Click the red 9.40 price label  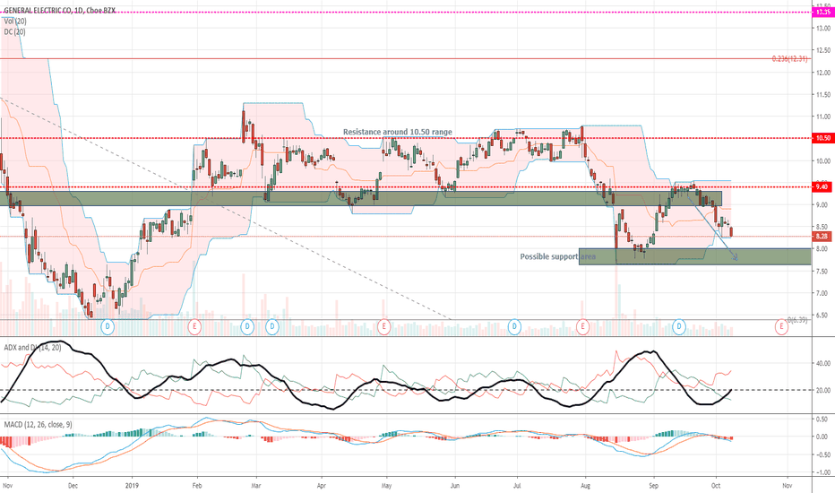822,186
